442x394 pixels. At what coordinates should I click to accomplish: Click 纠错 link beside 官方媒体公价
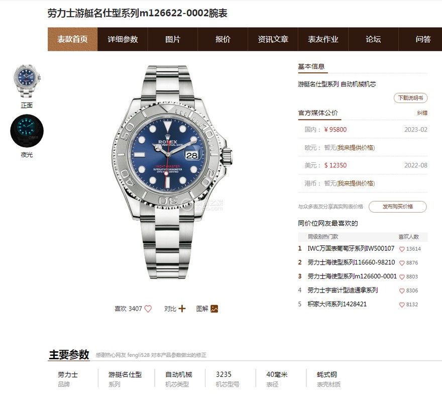pyautogui.click(x=422, y=113)
